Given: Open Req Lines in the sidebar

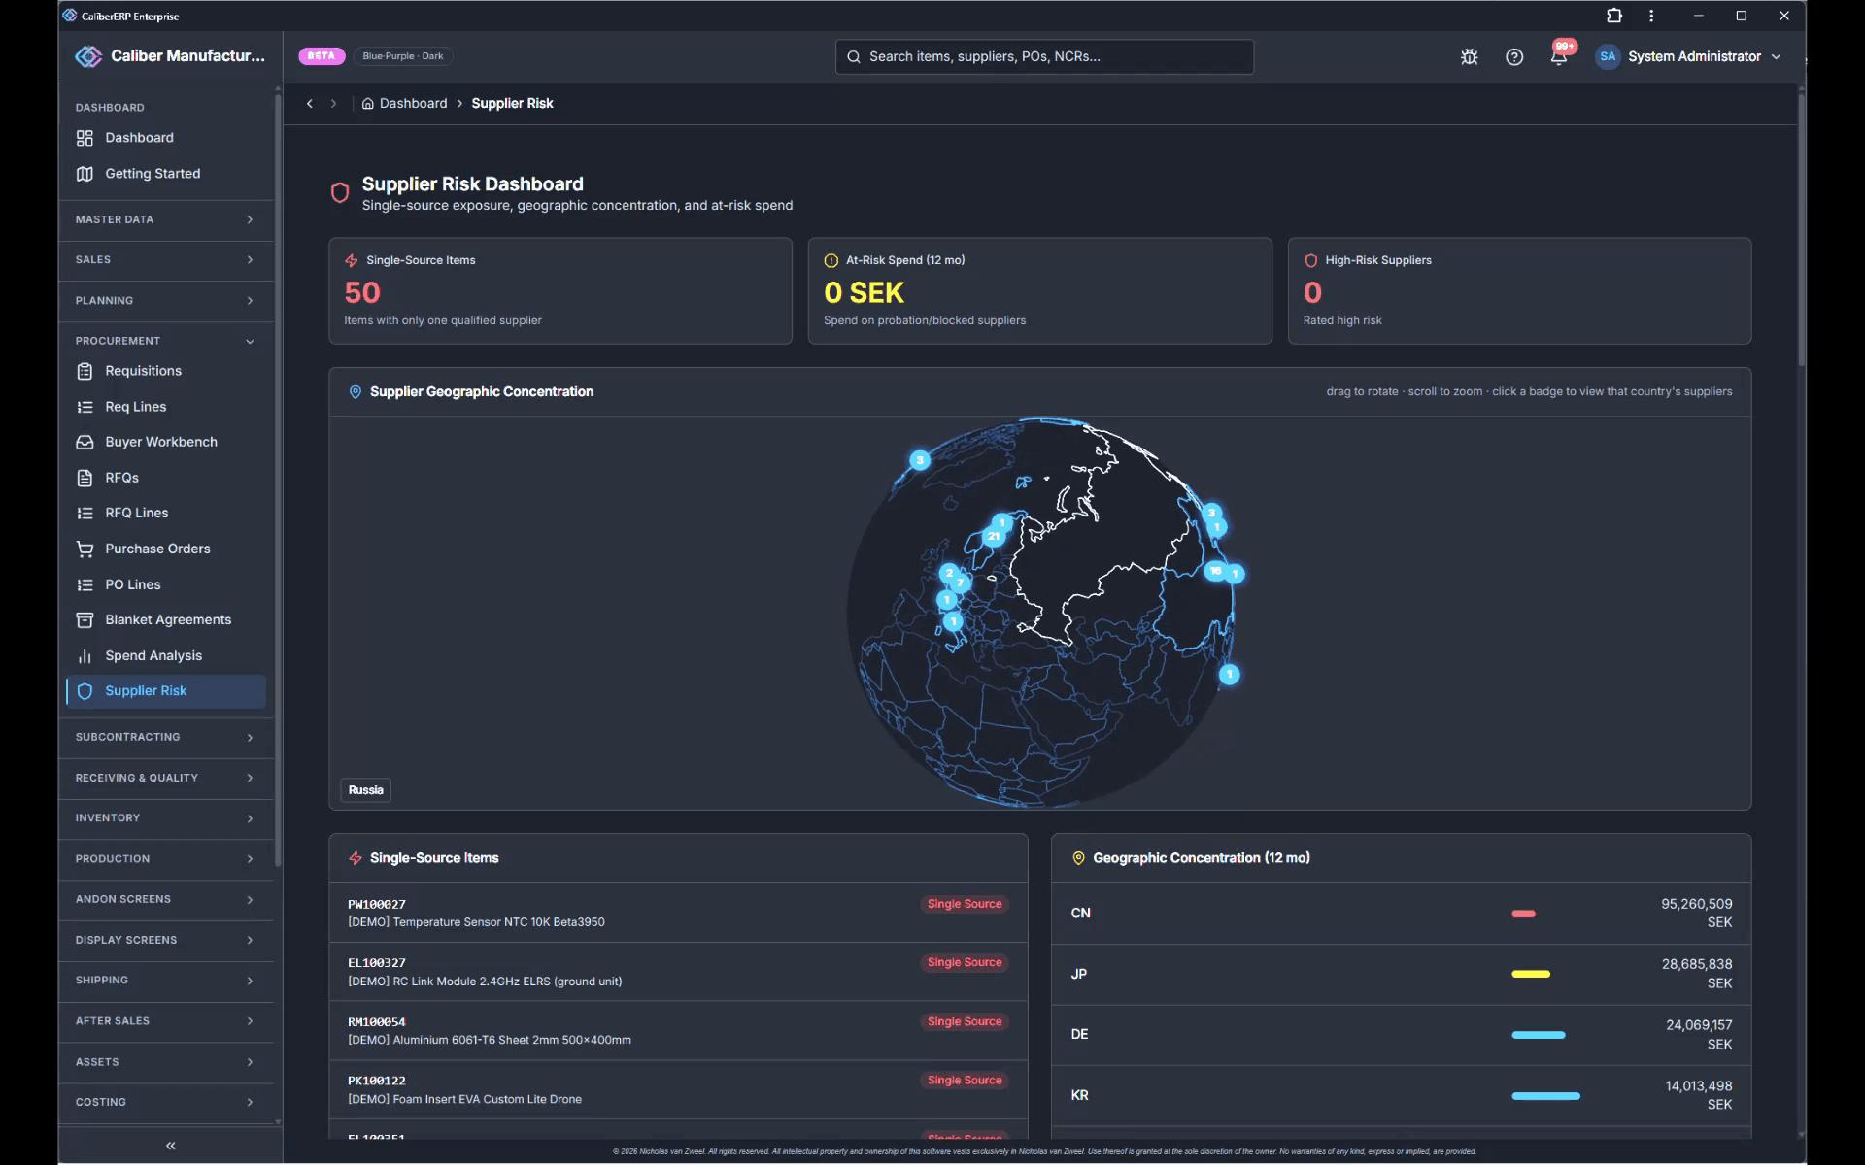Looking at the screenshot, I should [x=165, y=407].
